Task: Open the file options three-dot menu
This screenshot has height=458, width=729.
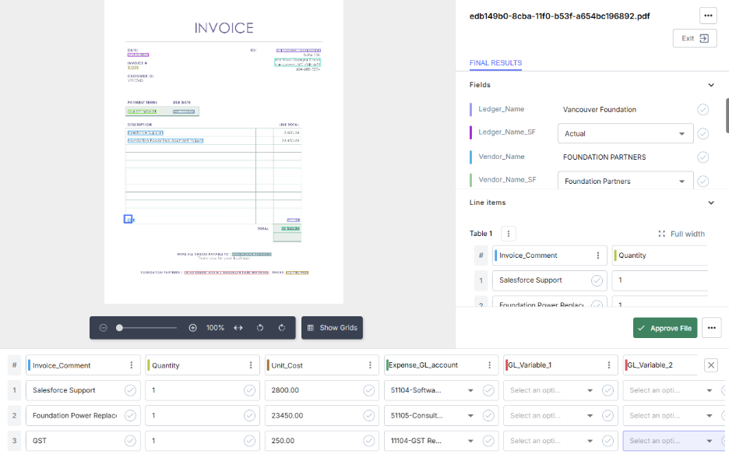Action: click(708, 16)
